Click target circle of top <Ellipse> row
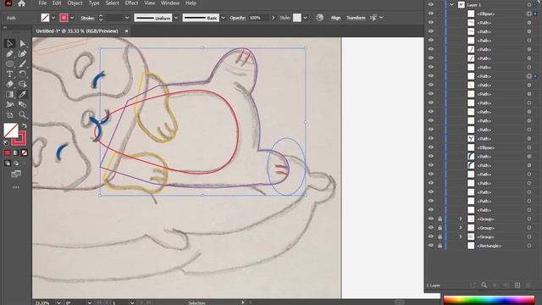 pyautogui.click(x=528, y=14)
